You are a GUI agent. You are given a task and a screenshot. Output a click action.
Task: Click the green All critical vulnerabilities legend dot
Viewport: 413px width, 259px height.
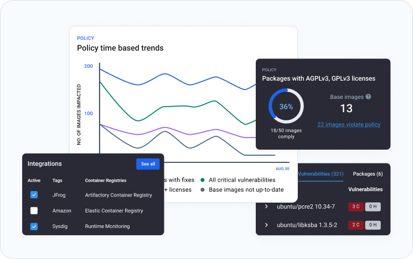coord(203,179)
